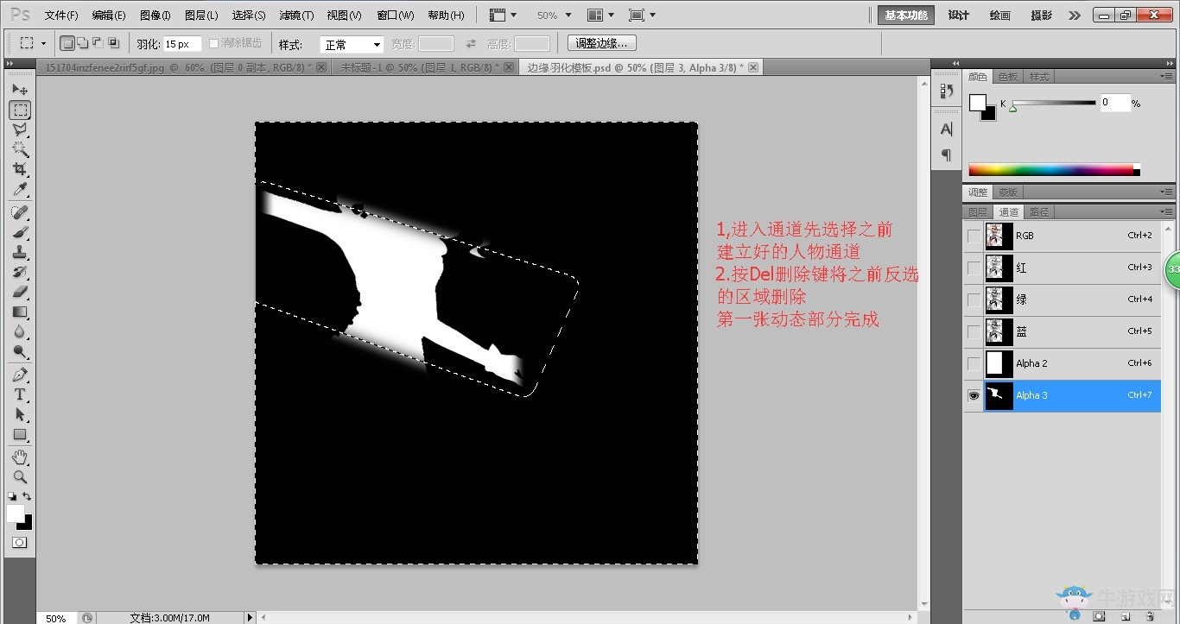The width and height of the screenshot is (1180, 624).
Task: Toggle visibility of RGB channel
Action: coord(974,236)
